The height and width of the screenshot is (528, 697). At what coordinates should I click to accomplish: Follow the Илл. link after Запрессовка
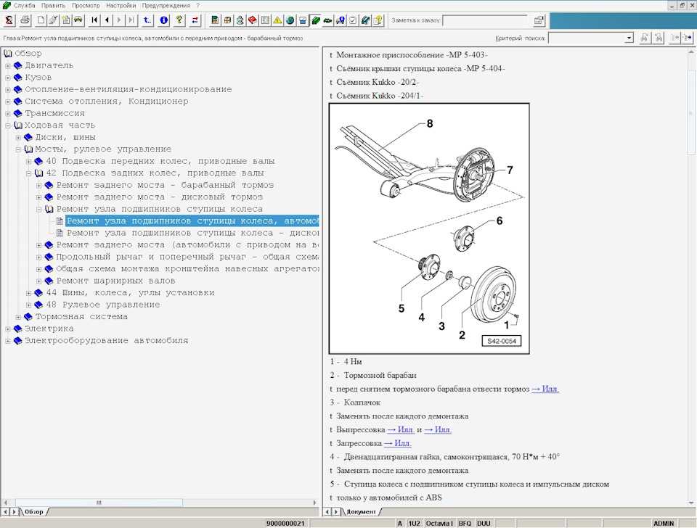397,443
